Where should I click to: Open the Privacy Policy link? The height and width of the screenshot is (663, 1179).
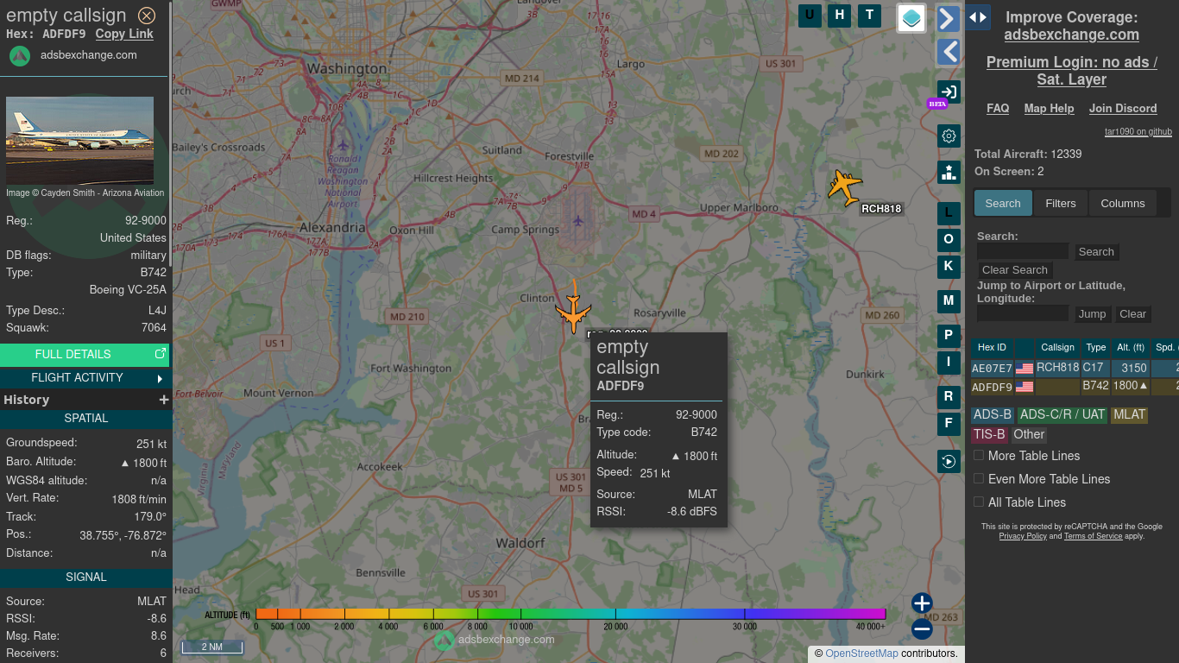click(x=1023, y=536)
